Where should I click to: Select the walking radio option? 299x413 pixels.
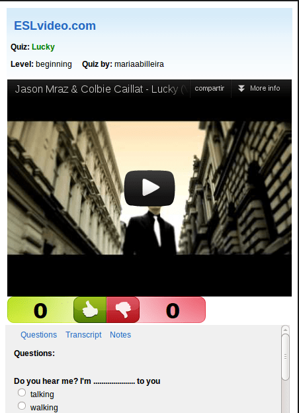coord(22,406)
